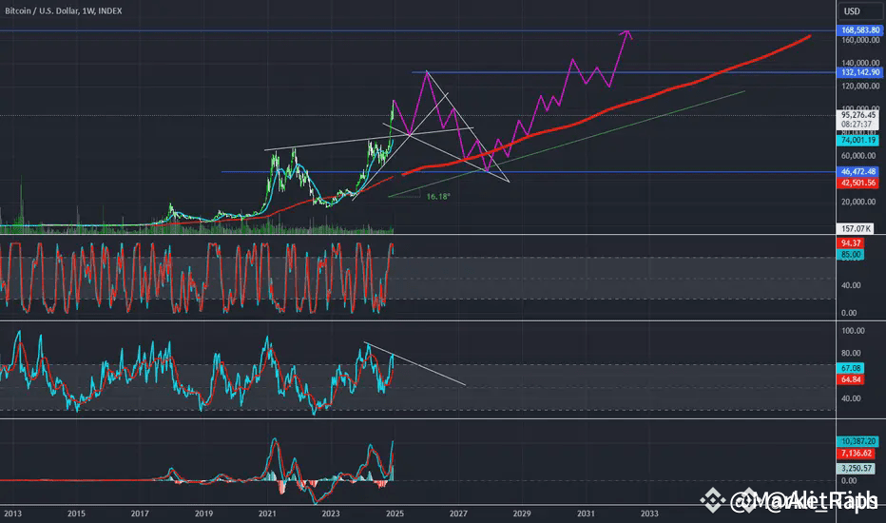Click the 80.00 RSI scale tick
This screenshot has width=886, height=523.
(x=851, y=354)
